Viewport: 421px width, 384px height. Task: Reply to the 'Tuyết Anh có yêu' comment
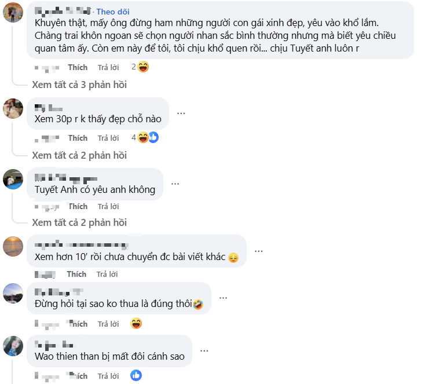108,207
